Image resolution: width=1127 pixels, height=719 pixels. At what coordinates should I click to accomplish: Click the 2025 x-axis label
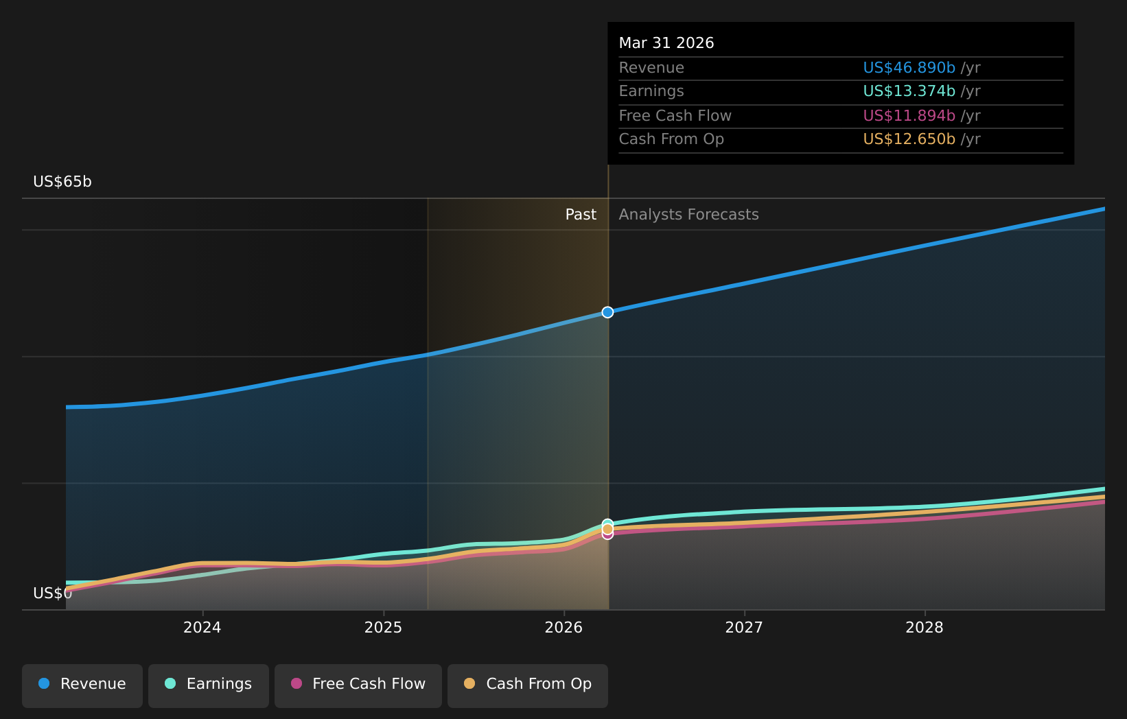(383, 627)
